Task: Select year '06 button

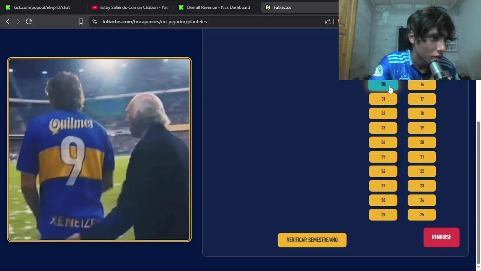Action: 383,171
